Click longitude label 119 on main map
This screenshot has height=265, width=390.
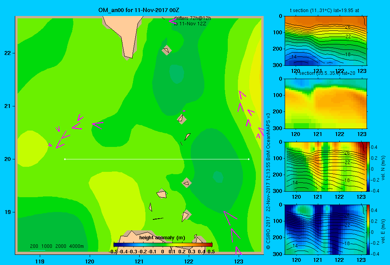pyautogui.click(x=40, y=261)
